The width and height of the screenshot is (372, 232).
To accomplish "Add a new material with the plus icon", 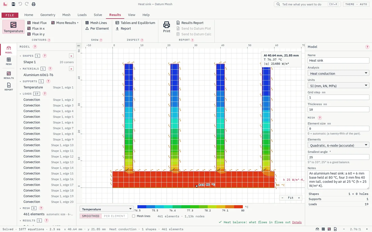I will tap(71, 69).
